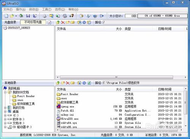Click the local file list horizontal scrollbar
Viewport: 190px width, 139px height.
pyautogui.click(x=119, y=130)
